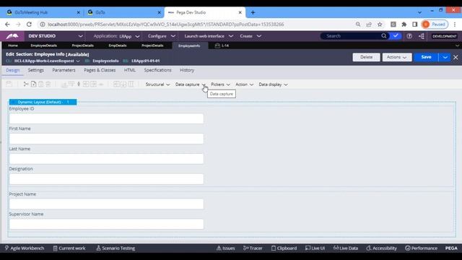Open the Save button's arrow dropdown
This screenshot has height=260, width=462.
pyautogui.click(x=445, y=57)
